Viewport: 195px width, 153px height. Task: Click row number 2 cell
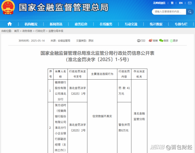pos(51,128)
